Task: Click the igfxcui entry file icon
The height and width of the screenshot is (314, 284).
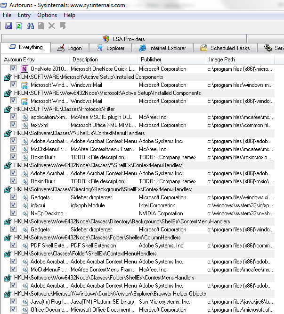Action: click(x=24, y=205)
